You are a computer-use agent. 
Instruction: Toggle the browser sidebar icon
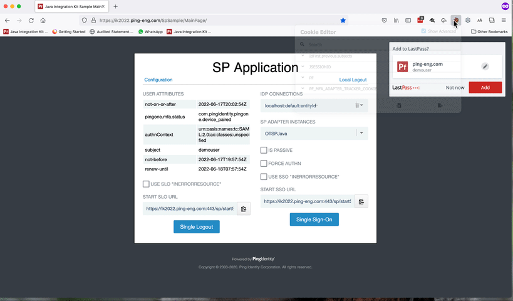click(x=408, y=20)
